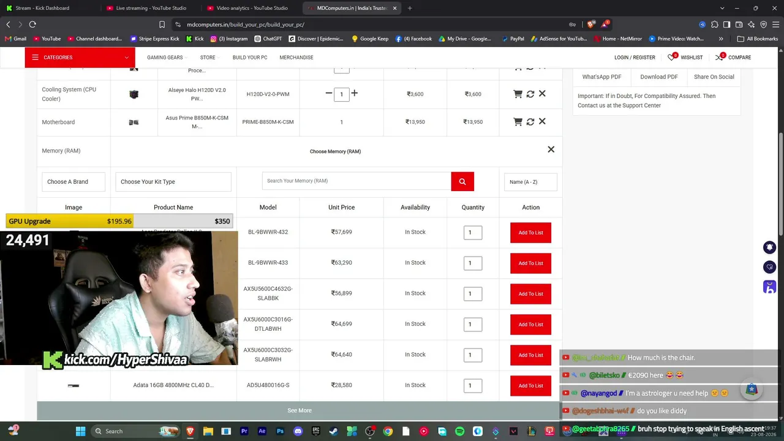
Task: Add BL-9BWWR-433 memory to list
Action: 530,263
